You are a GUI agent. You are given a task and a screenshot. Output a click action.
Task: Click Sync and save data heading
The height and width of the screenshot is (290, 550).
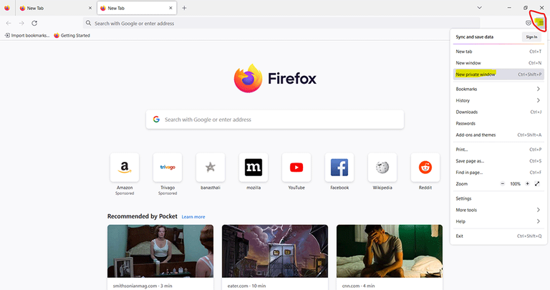coord(475,37)
